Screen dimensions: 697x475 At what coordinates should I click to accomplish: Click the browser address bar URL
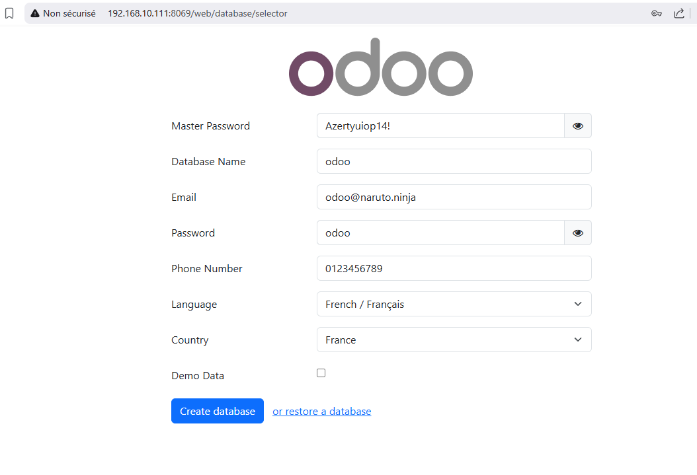coord(197,13)
